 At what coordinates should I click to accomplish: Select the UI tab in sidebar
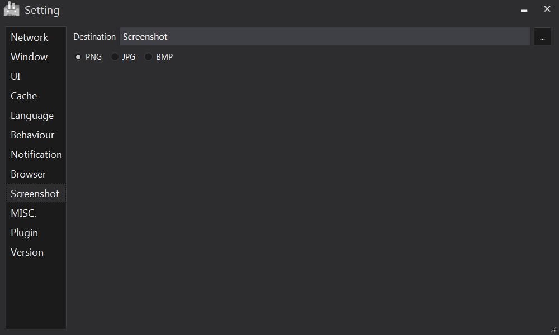pyautogui.click(x=36, y=76)
